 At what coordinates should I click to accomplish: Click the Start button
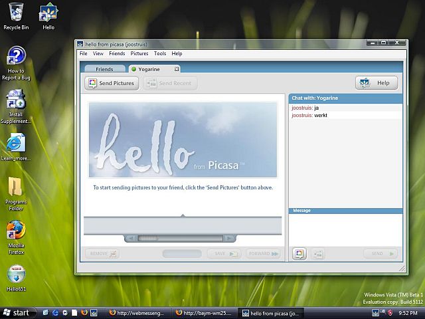17,313
